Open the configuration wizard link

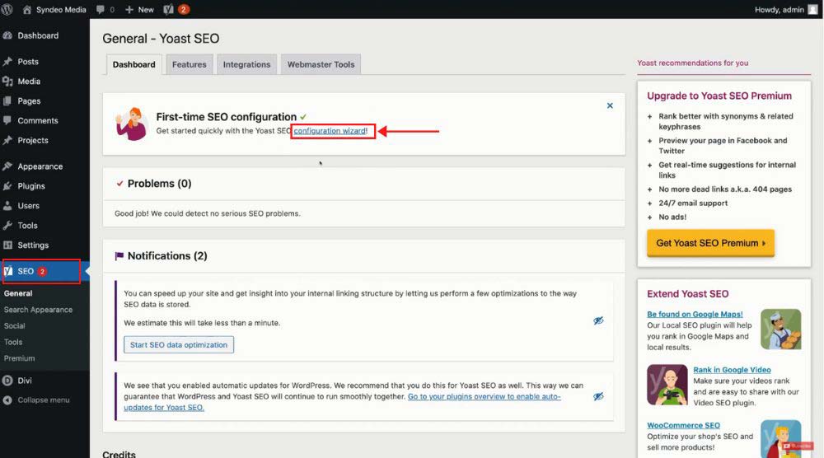click(x=330, y=131)
